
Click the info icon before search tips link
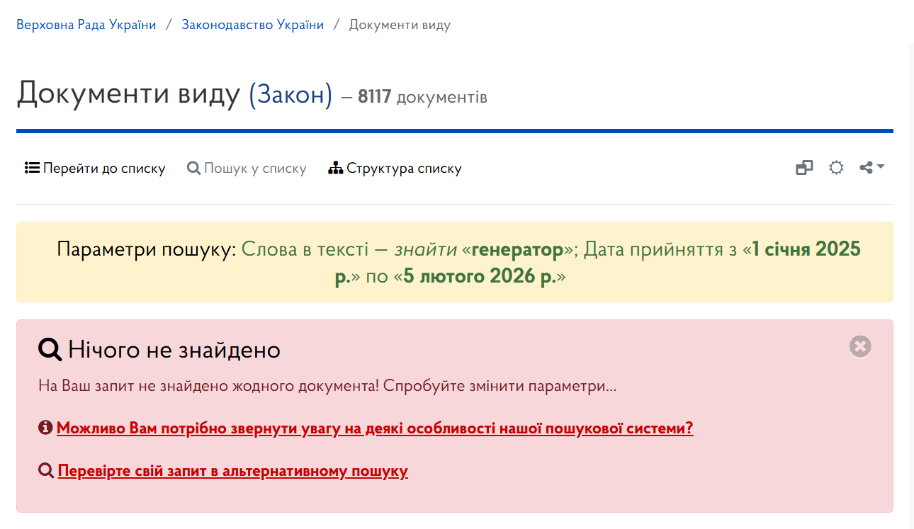pos(45,428)
